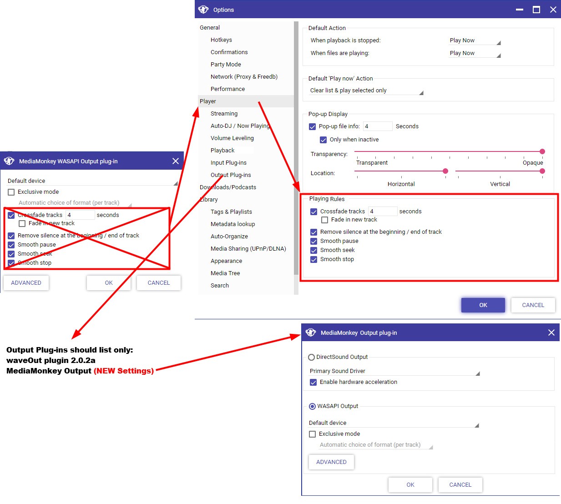The height and width of the screenshot is (504, 561).
Task: Select Volume Leveling in the options tree
Action: pyautogui.click(x=232, y=138)
